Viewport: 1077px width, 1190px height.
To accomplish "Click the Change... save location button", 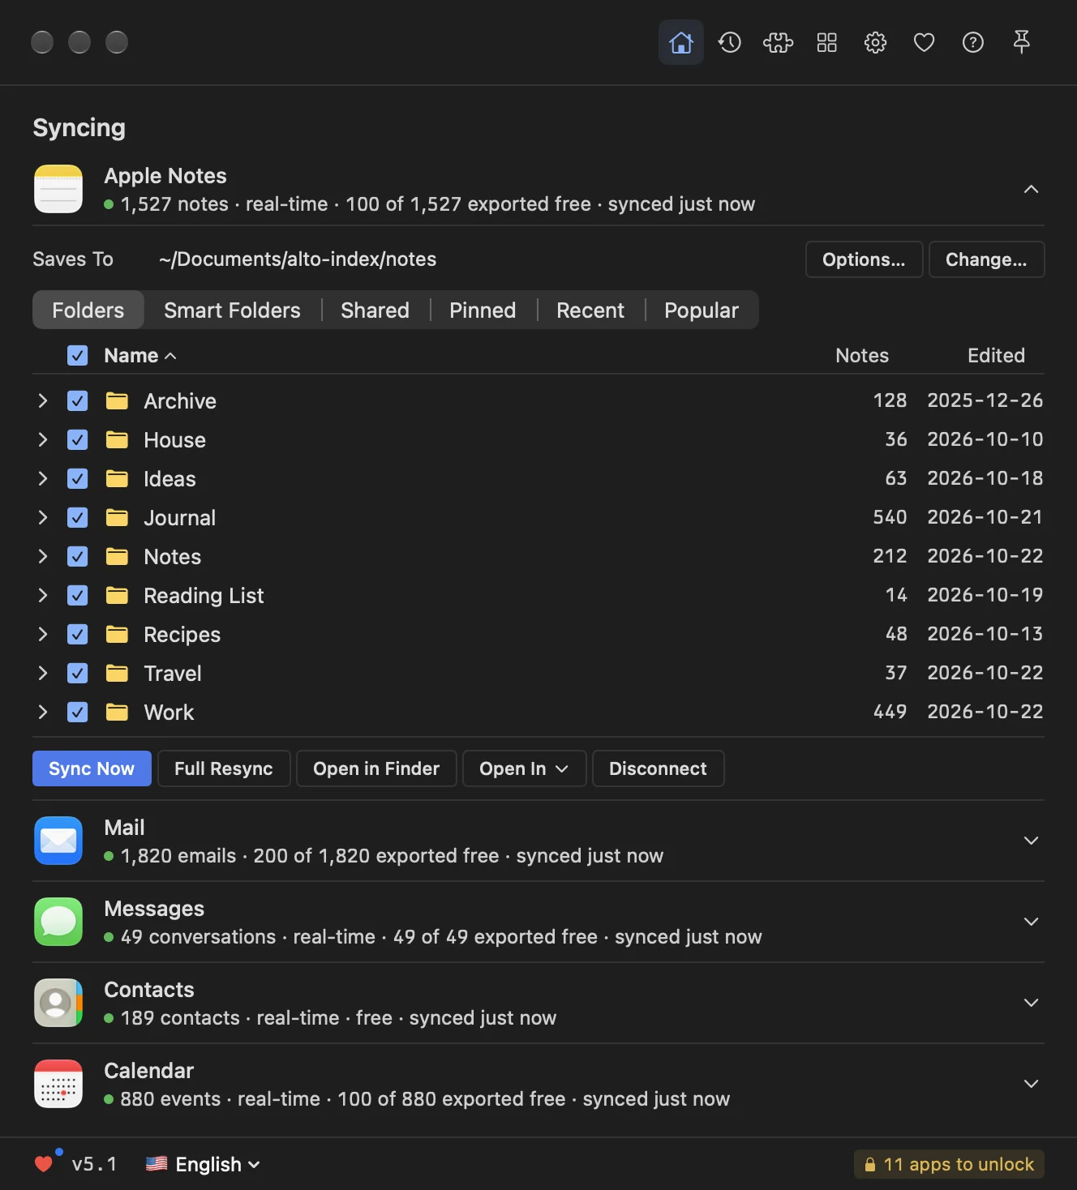I will coord(986,259).
